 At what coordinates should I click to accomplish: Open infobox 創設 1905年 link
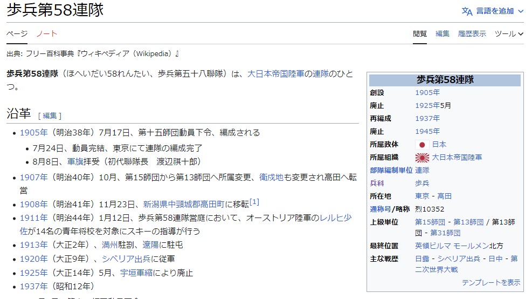(427, 93)
